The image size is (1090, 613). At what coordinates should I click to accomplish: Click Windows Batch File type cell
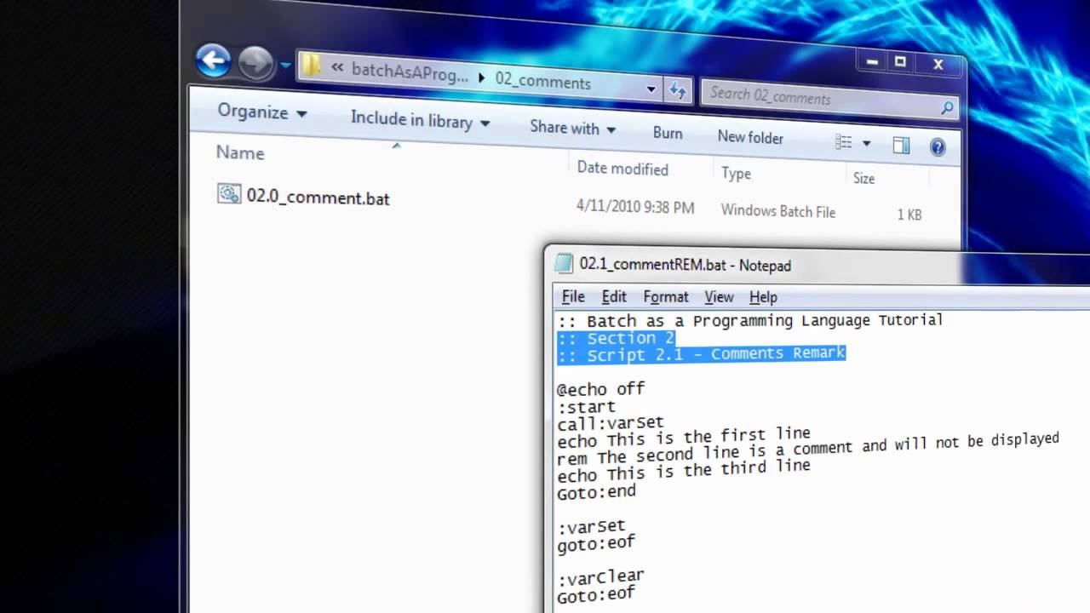click(778, 211)
